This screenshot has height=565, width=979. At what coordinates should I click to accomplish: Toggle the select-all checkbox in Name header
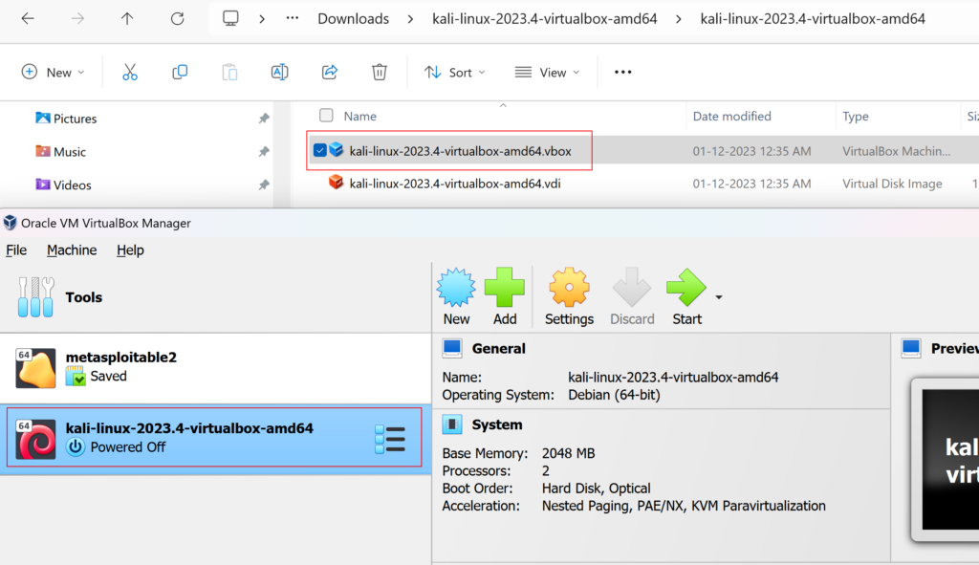[x=326, y=116]
